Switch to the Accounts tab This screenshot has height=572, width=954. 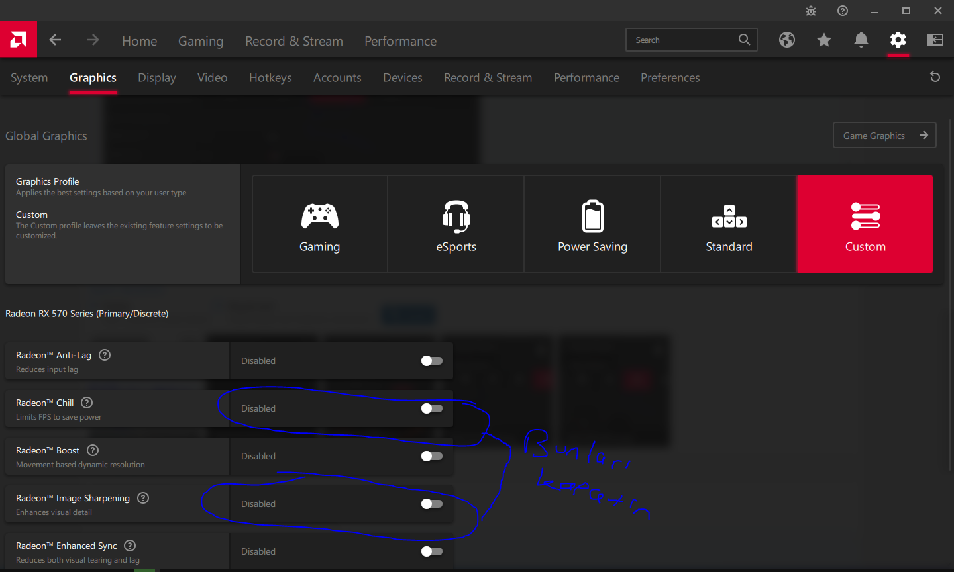coord(337,77)
